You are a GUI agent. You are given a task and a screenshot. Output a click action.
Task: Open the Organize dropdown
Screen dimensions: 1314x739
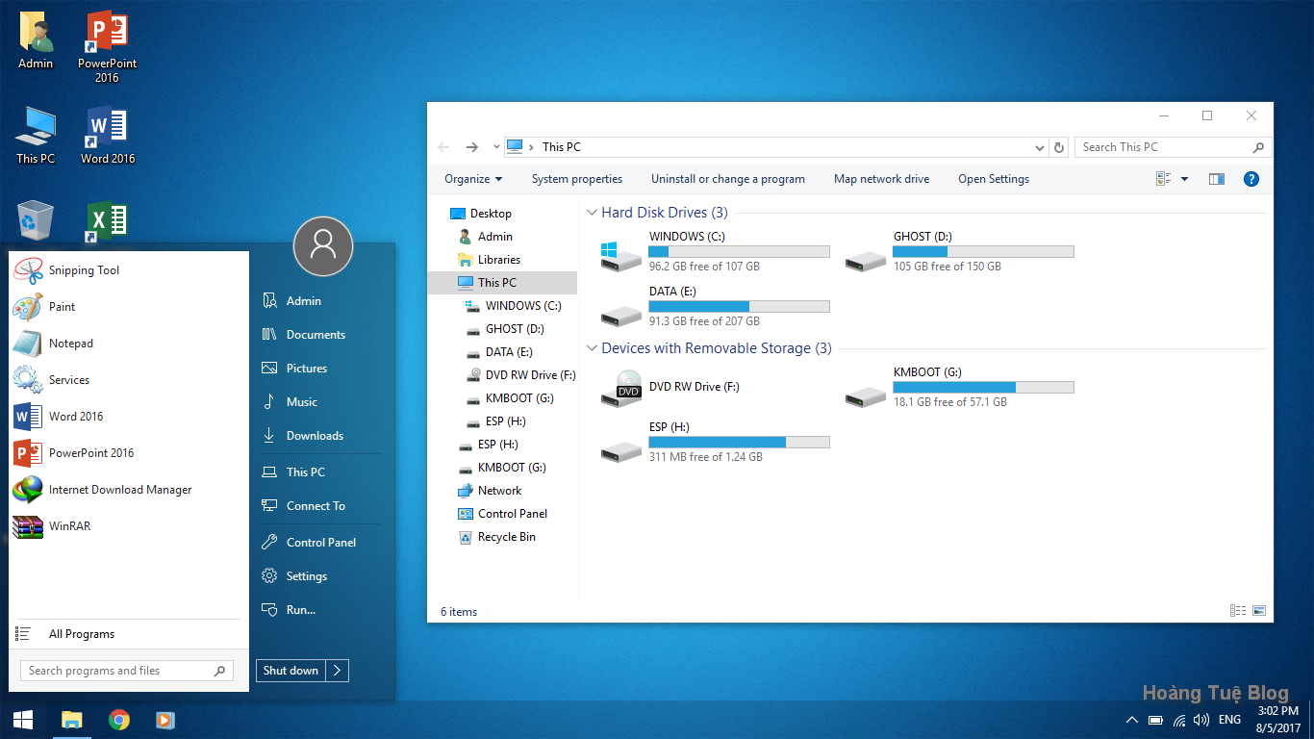(x=473, y=178)
